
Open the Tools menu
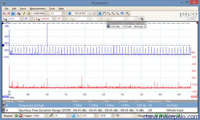point(52,9)
